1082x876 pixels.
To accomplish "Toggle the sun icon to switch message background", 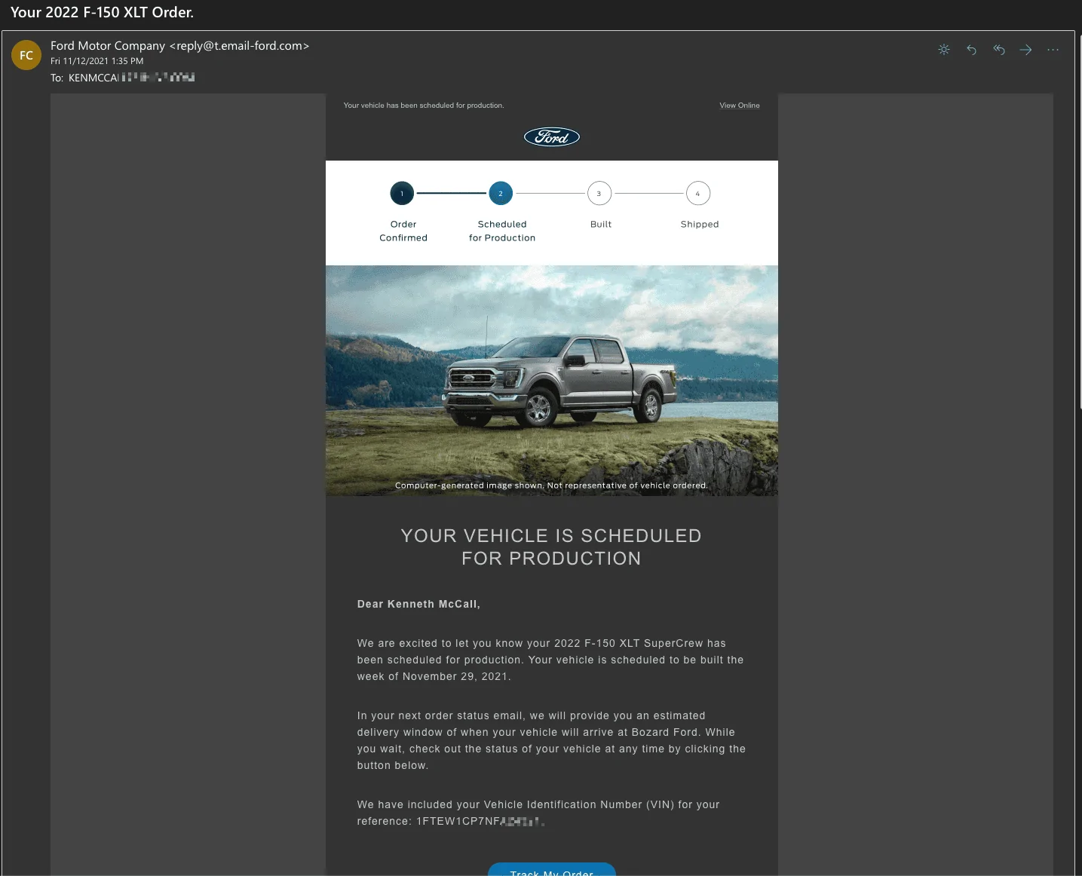I will point(943,50).
